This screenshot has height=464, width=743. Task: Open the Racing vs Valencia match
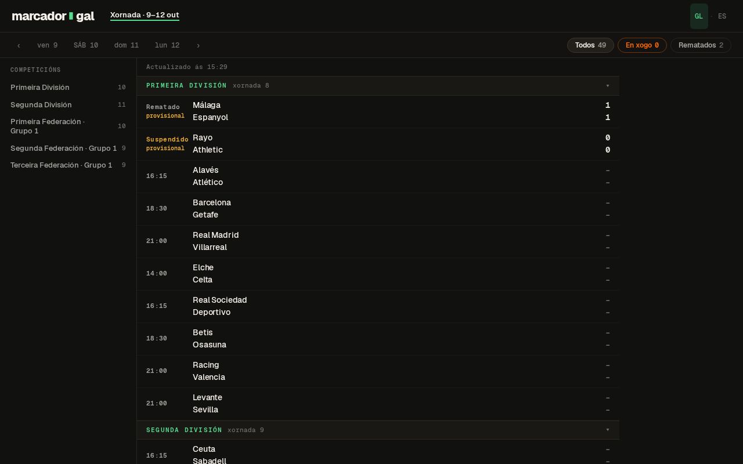click(x=378, y=371)
